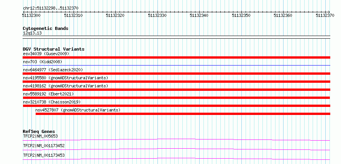Click the chr12:51132298..51132370 region label
The image size is (341, 164).
point(51,8)
